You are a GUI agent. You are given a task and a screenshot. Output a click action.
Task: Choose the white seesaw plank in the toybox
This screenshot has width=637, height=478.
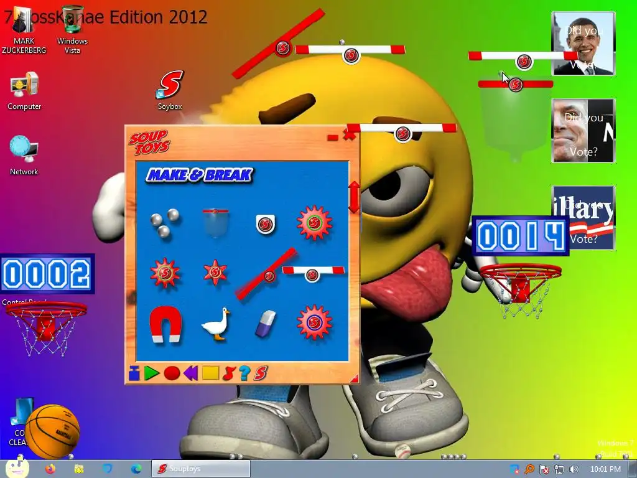(314, 274)
